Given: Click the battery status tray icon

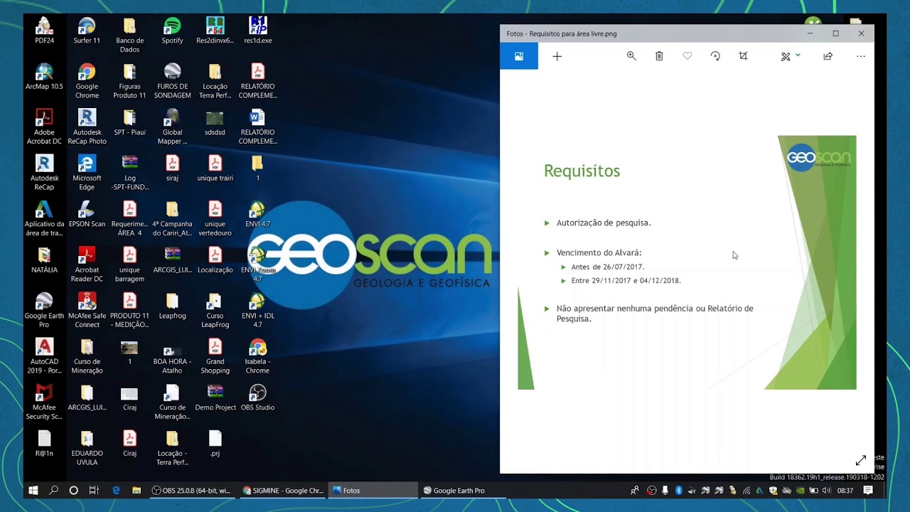Looking at the screenshot, I should (x=813, y=491).
